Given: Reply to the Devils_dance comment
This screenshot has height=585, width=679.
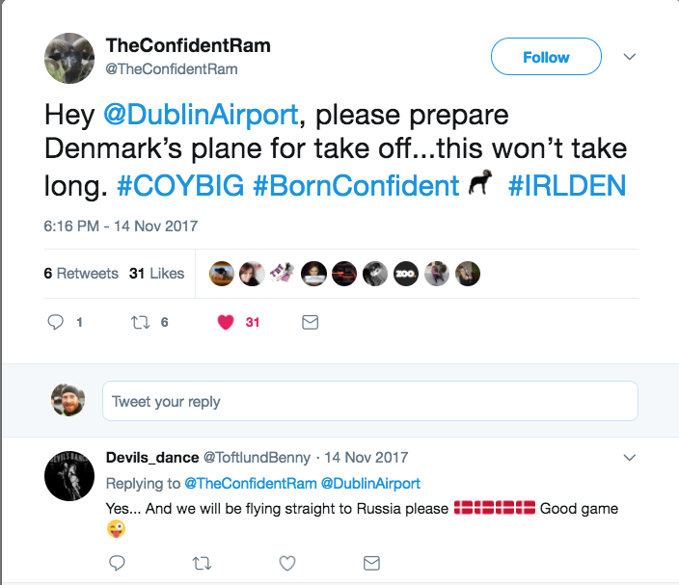Looking at the screenshot, I should click(x=117, y=562).
